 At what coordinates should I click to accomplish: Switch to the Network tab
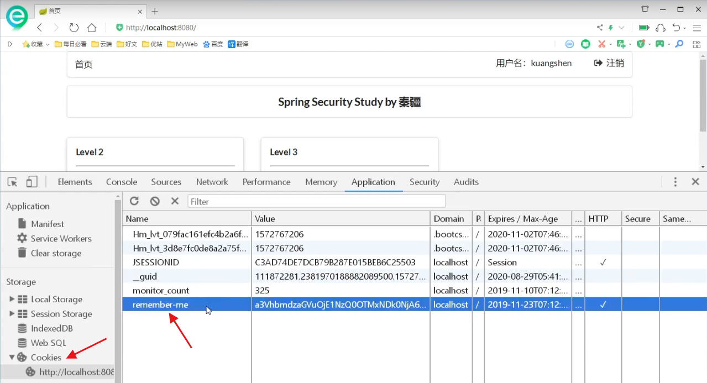[212, 182]
